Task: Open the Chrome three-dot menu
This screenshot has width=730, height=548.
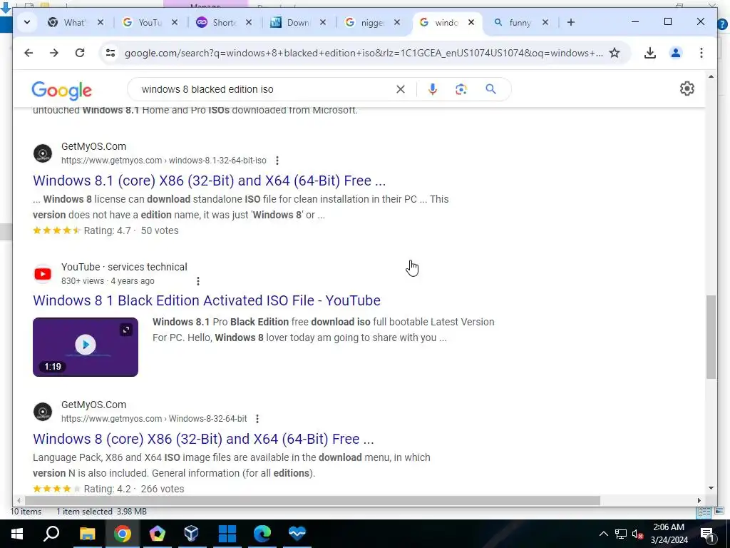Action: [x=701, y=53]
